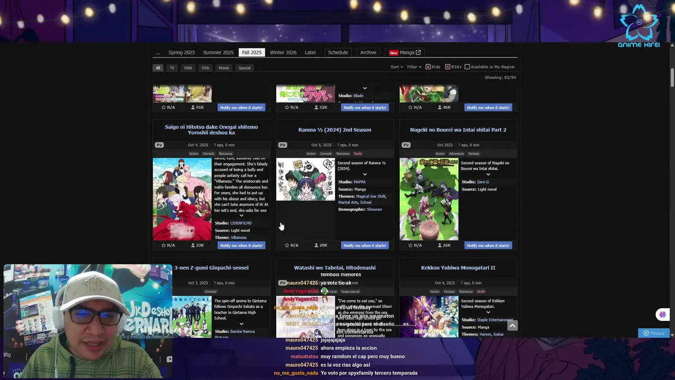Open the Nageki no Bourei cover thumbnail
This screenshot has width=675, height=380.
tap(429, 199)
